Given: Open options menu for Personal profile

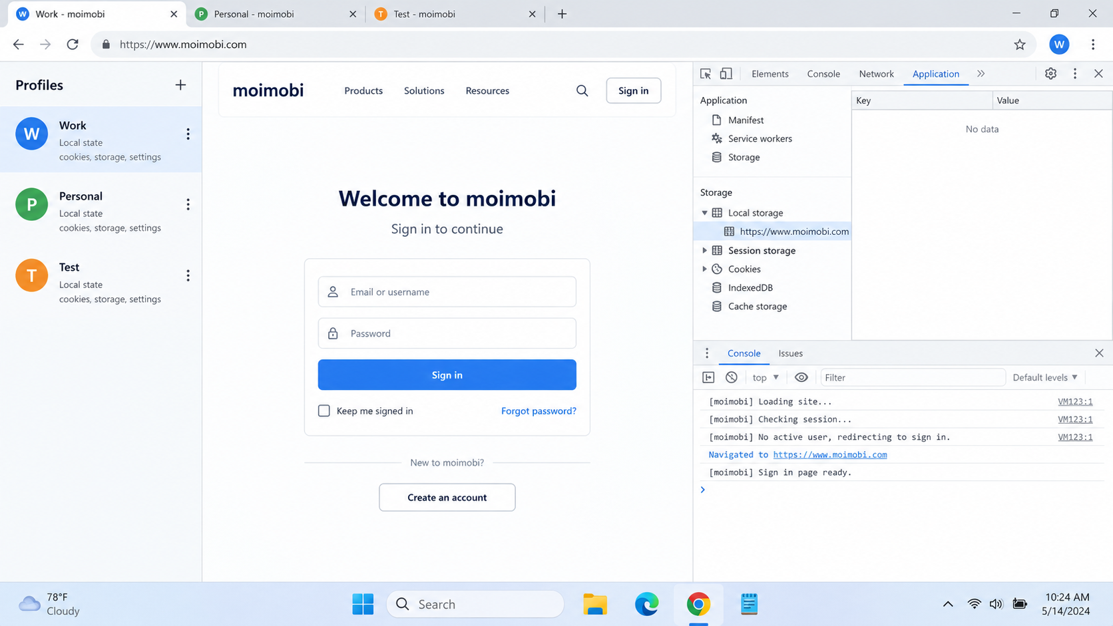Looking at the screenshot, I should coord(188,204).
